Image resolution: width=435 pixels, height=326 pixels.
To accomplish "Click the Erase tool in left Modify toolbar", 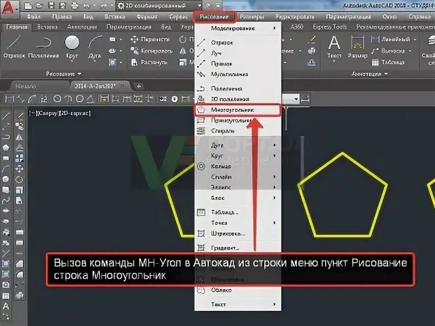I will coord(20,116).
